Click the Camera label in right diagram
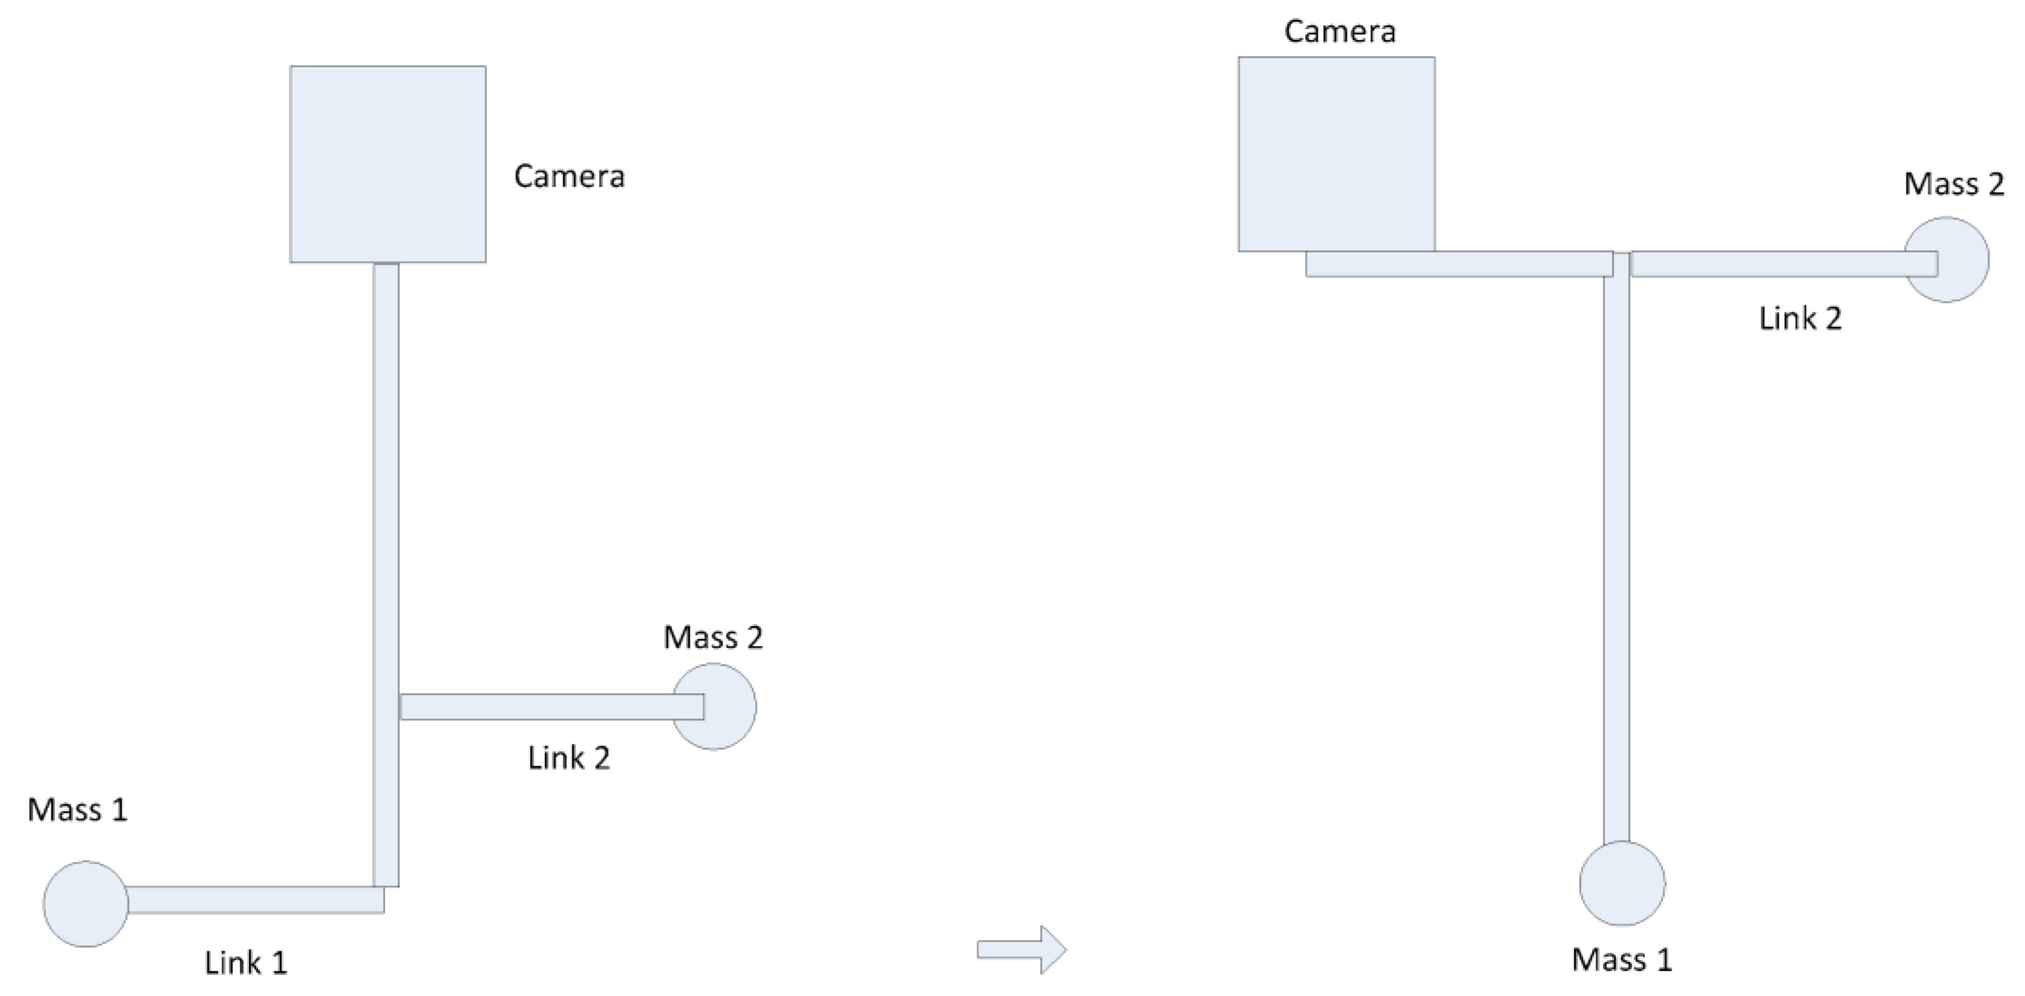The width and height of the screenshot is (2025, 996). (x=1340, y=31)
